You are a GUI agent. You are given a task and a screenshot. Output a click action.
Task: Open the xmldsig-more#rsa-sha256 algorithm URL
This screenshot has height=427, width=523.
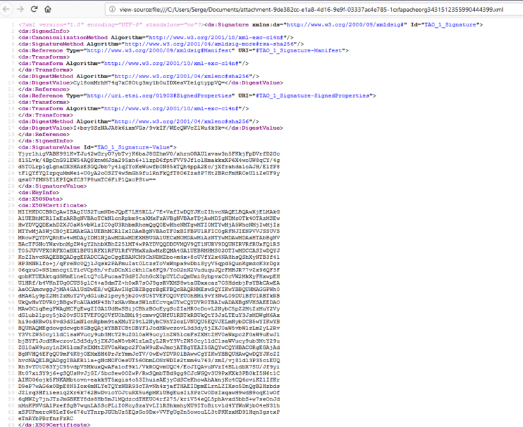click(209, 44)
